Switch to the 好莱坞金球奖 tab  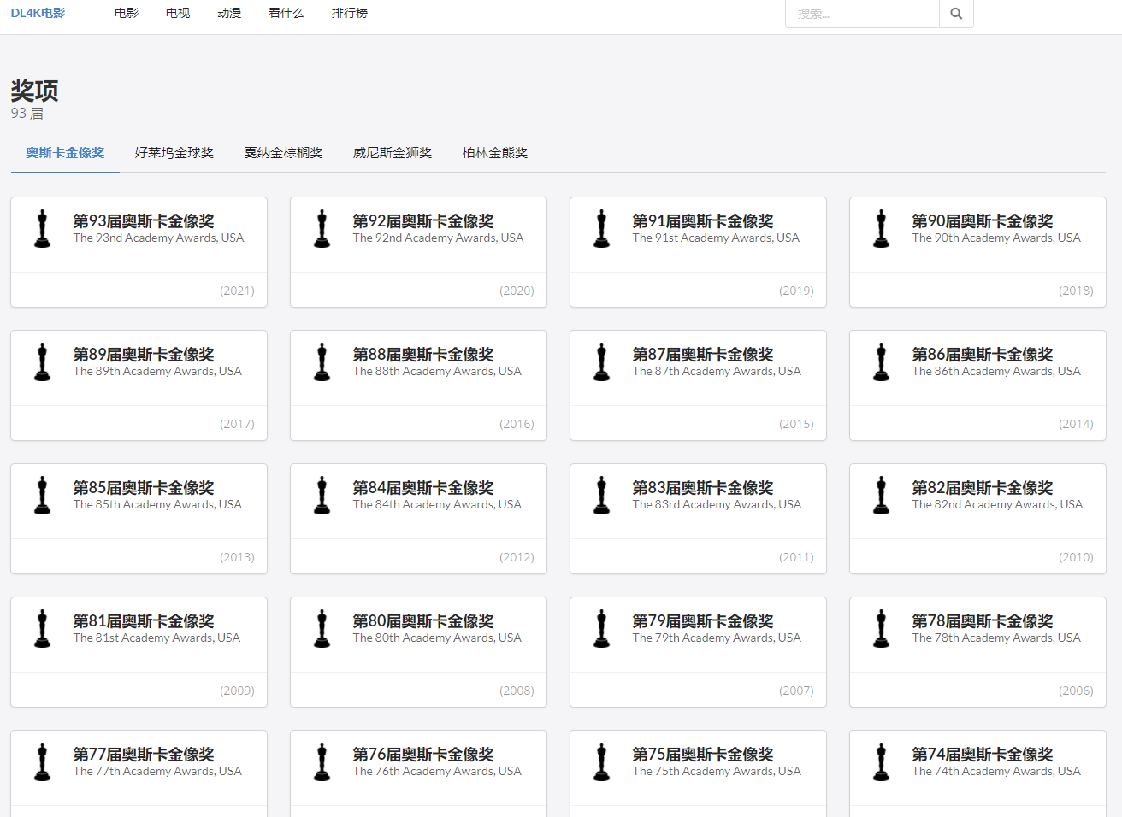click(174, 153)
